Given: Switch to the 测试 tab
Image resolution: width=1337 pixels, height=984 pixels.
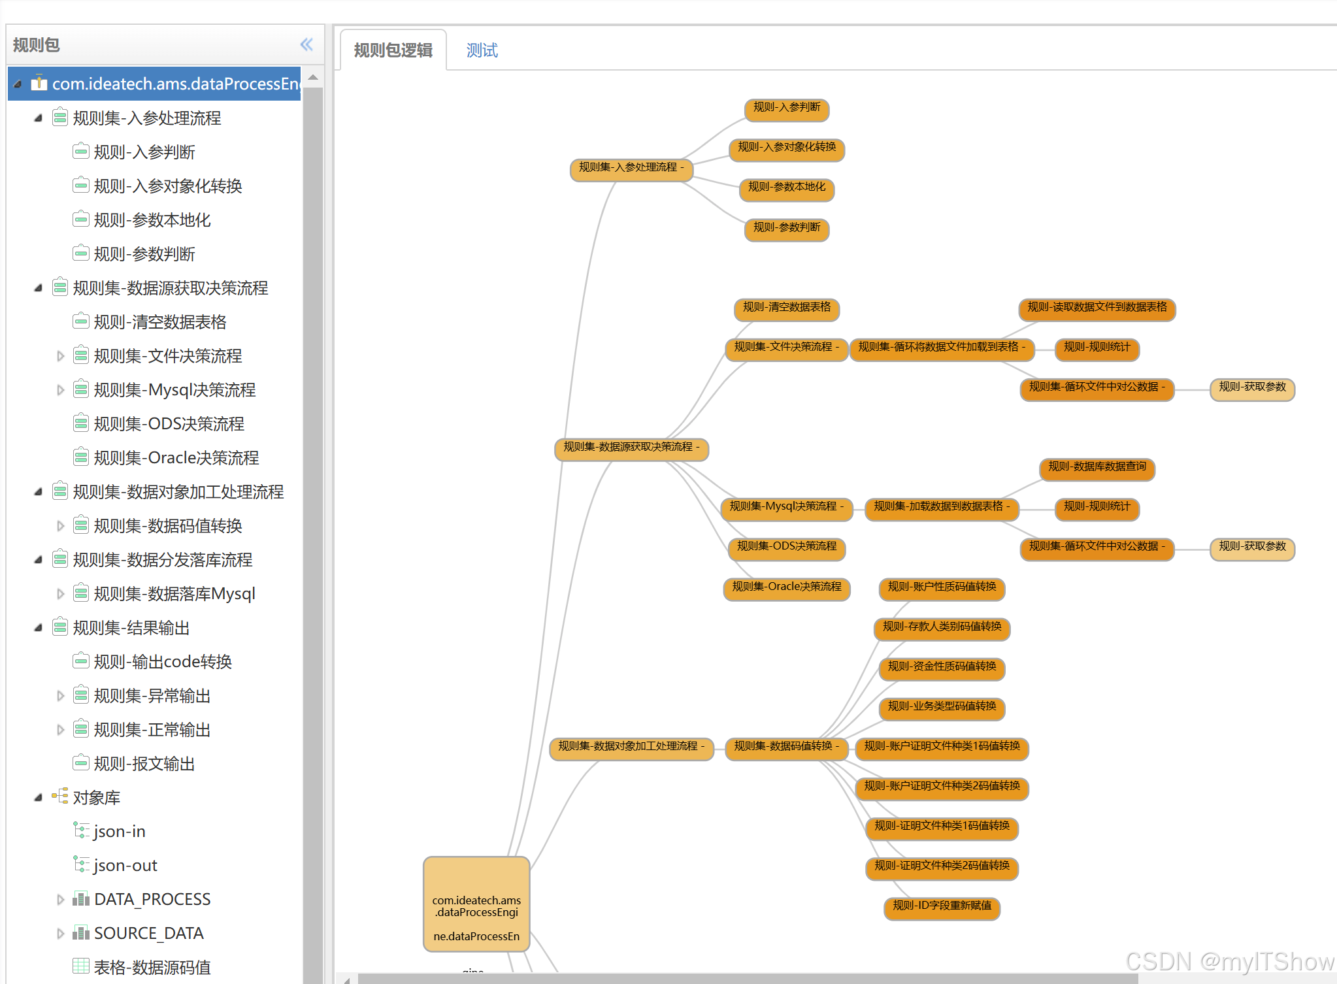Looking at the screenshot, I should click(x=482, y=50).
